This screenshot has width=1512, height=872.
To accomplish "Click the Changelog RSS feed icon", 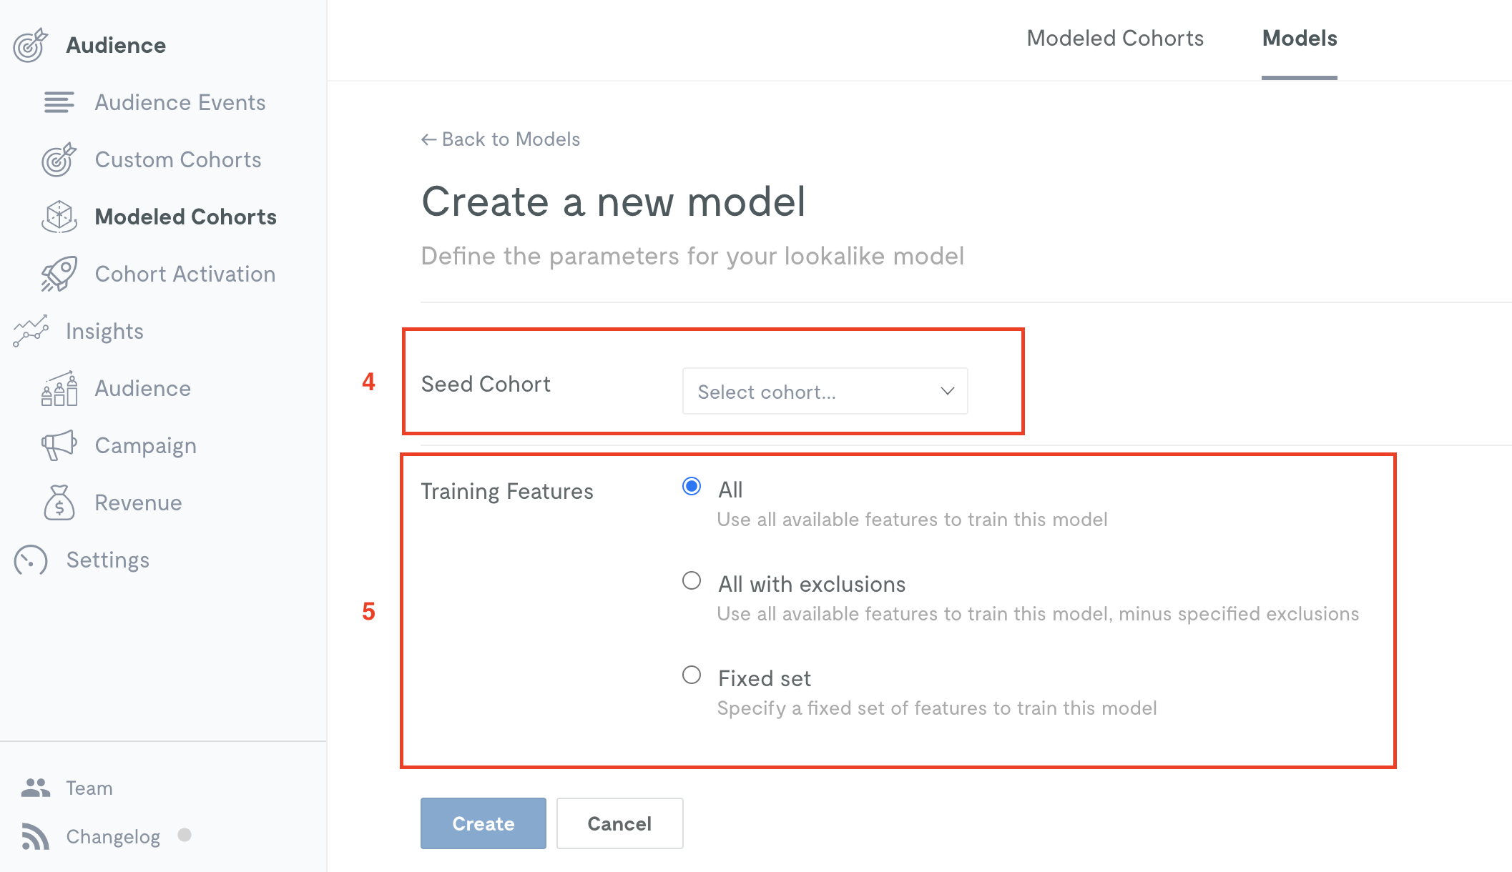I will [x=36, y=836].
